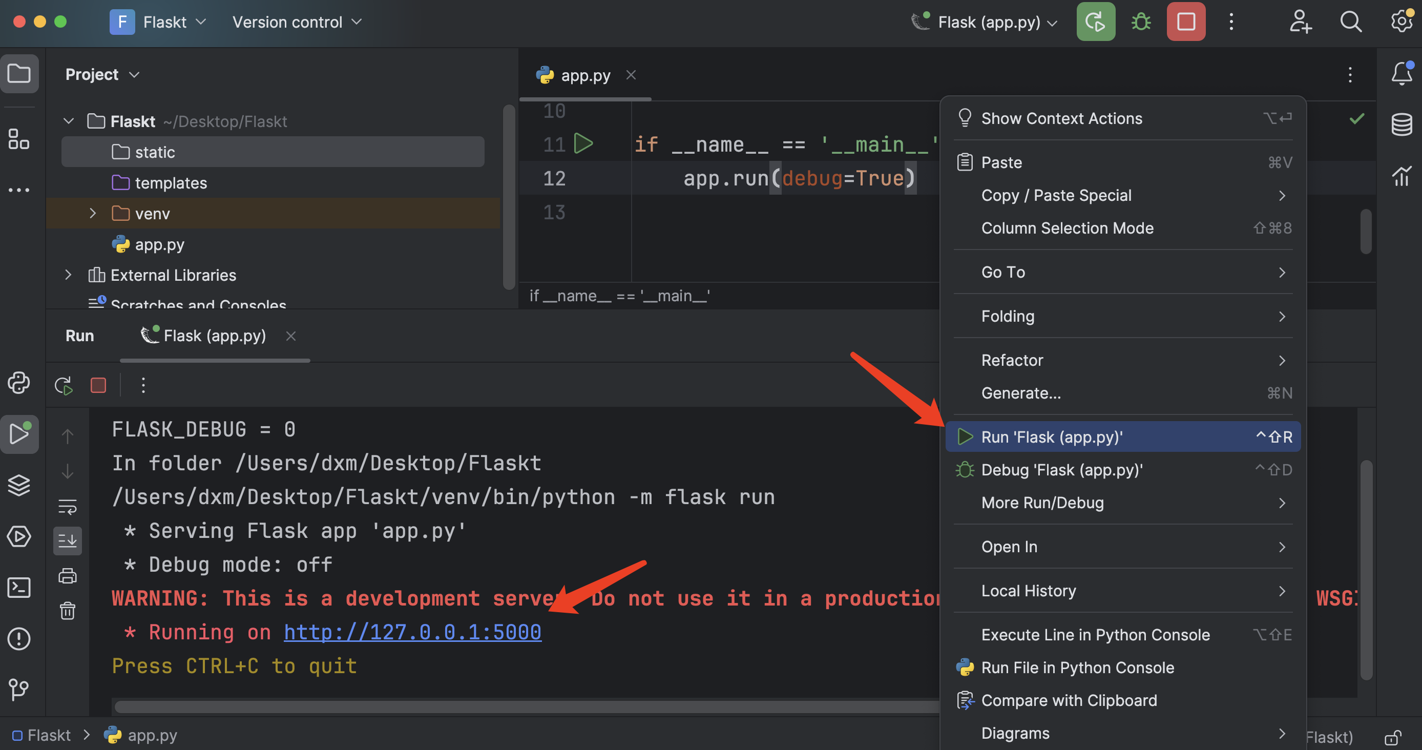Select Run 'Flask (app.py)' menu item

coord(1123,436)
